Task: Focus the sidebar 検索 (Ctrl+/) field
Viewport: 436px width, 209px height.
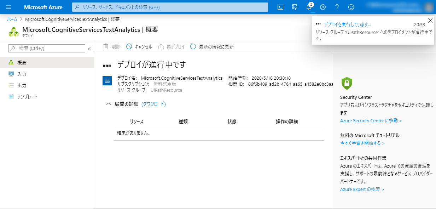Action: point(47,48)
